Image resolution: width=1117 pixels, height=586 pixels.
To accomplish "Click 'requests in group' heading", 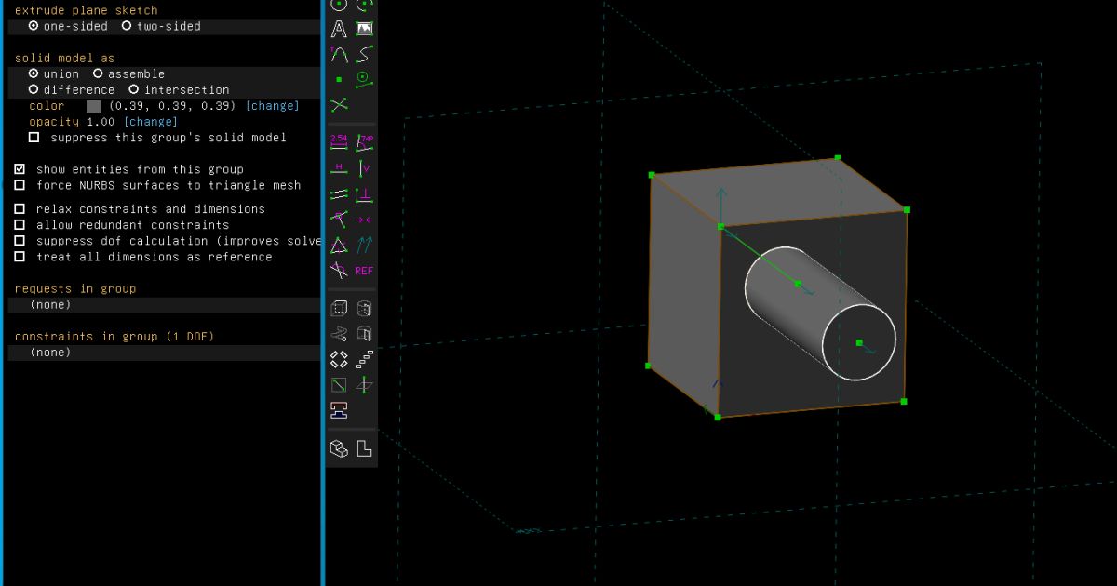I will (75, 288).
